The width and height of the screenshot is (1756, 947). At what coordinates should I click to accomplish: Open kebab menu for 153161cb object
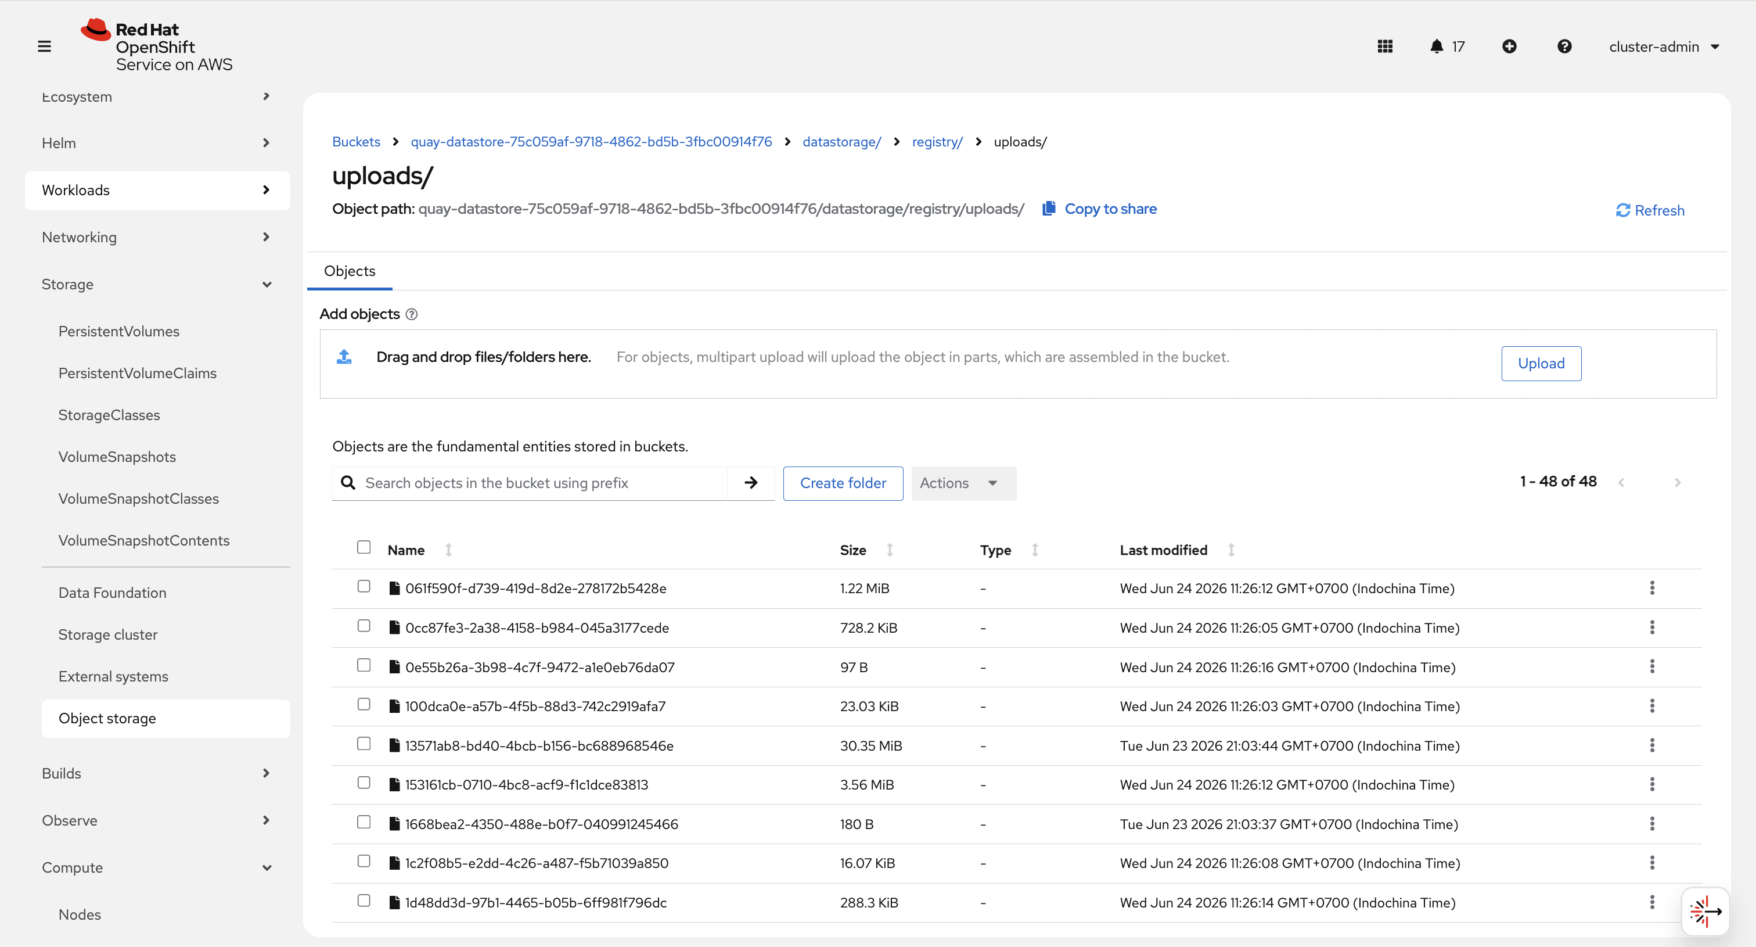[x=1653, y=784]
